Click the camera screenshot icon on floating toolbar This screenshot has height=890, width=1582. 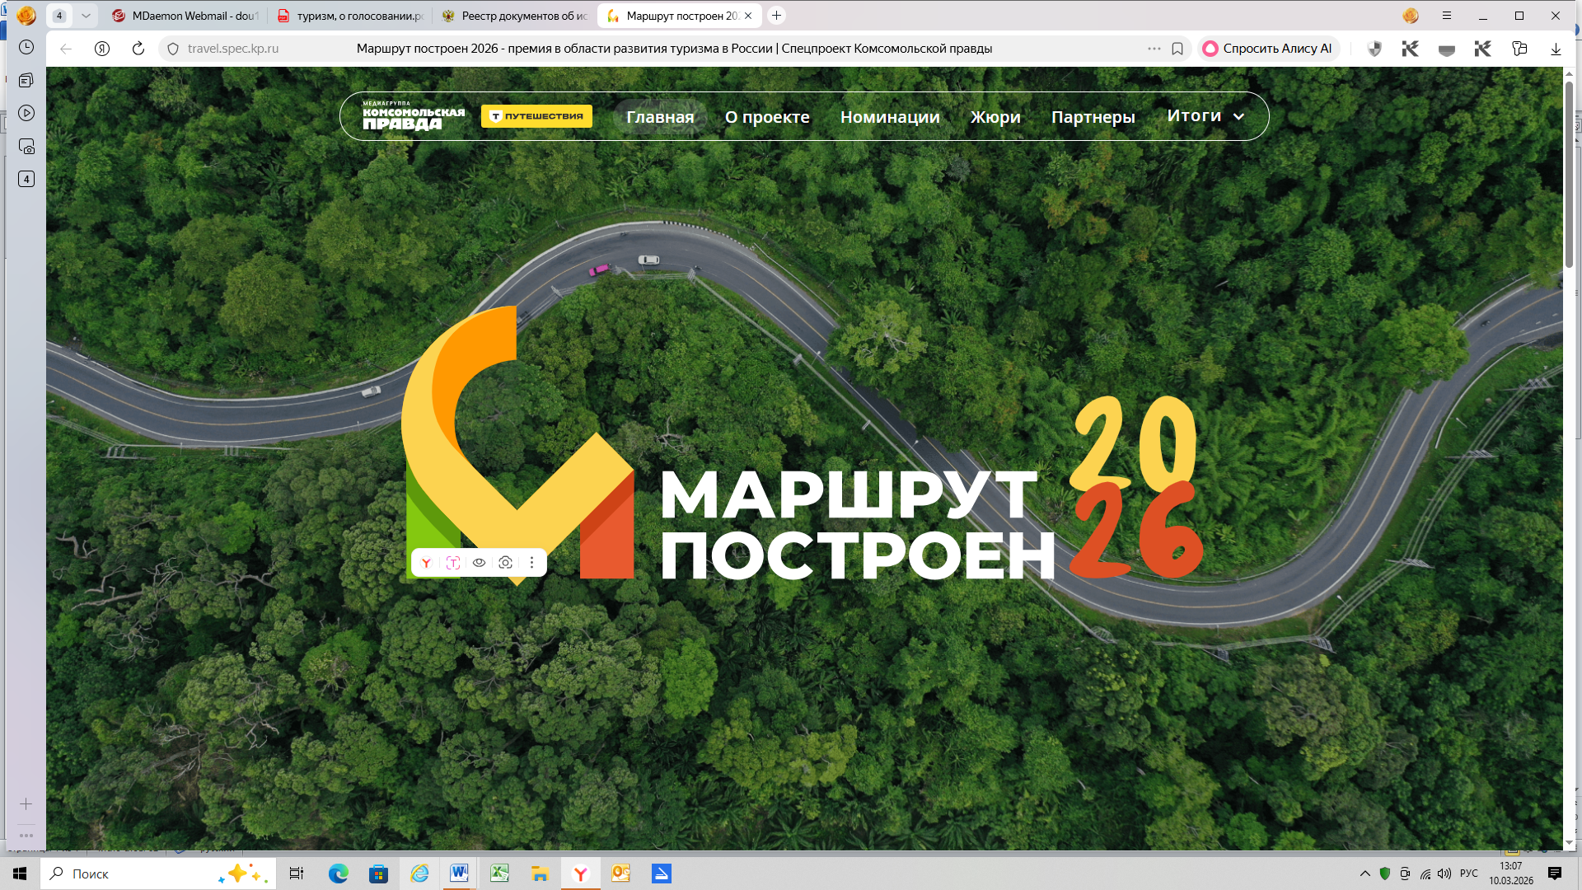505,563
